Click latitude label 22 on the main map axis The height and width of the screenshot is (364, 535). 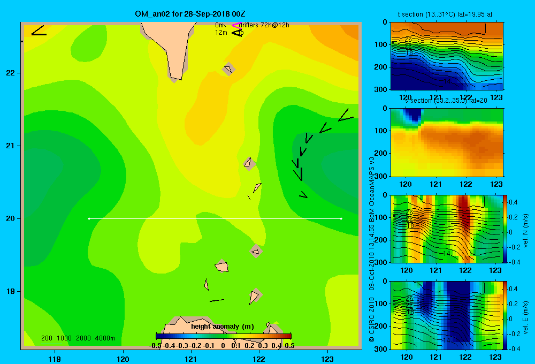[11, 73]
